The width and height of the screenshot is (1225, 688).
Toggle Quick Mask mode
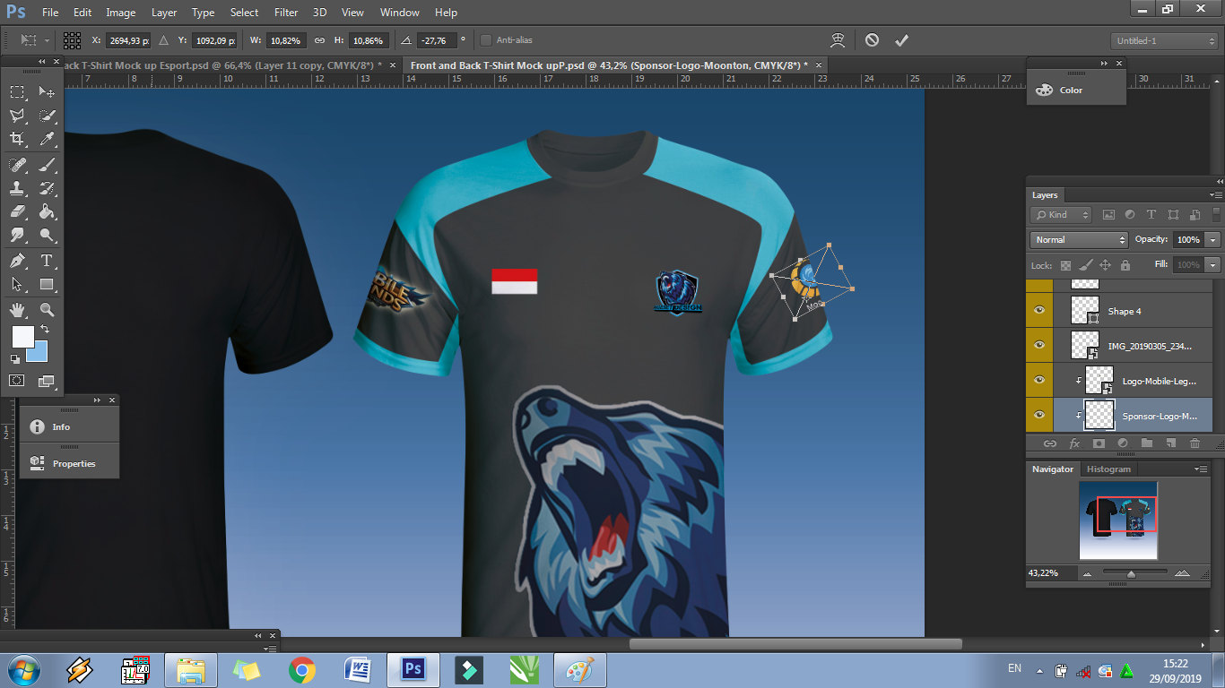pos(17,381)
